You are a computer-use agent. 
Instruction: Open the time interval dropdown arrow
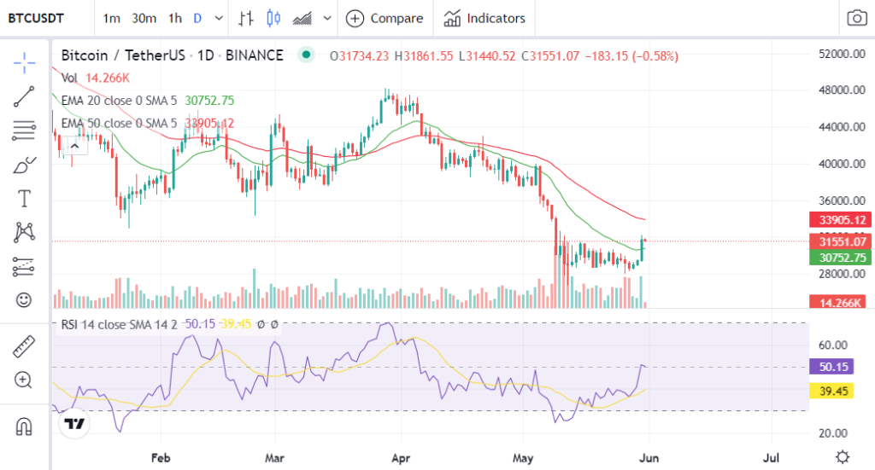pos(219,19)
